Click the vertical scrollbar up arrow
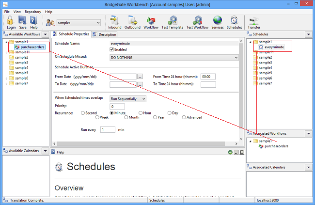The width and height of the screenshot is (315, 205). click(x=241, y=41)
